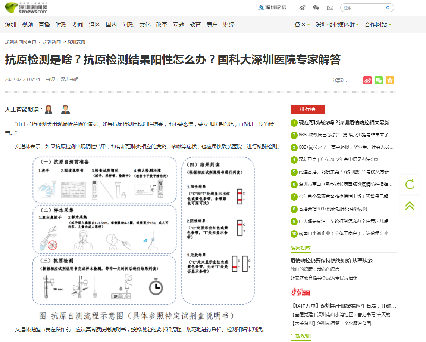Select the male AI voice reader icon
Viewport: 426px width, 342px height.
point(65,110)
